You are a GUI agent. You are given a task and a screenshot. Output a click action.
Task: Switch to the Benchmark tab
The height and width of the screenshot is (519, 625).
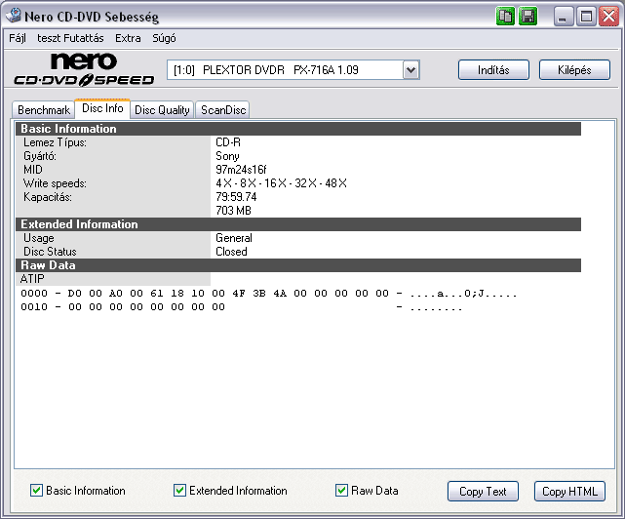[x=44, y=110]
